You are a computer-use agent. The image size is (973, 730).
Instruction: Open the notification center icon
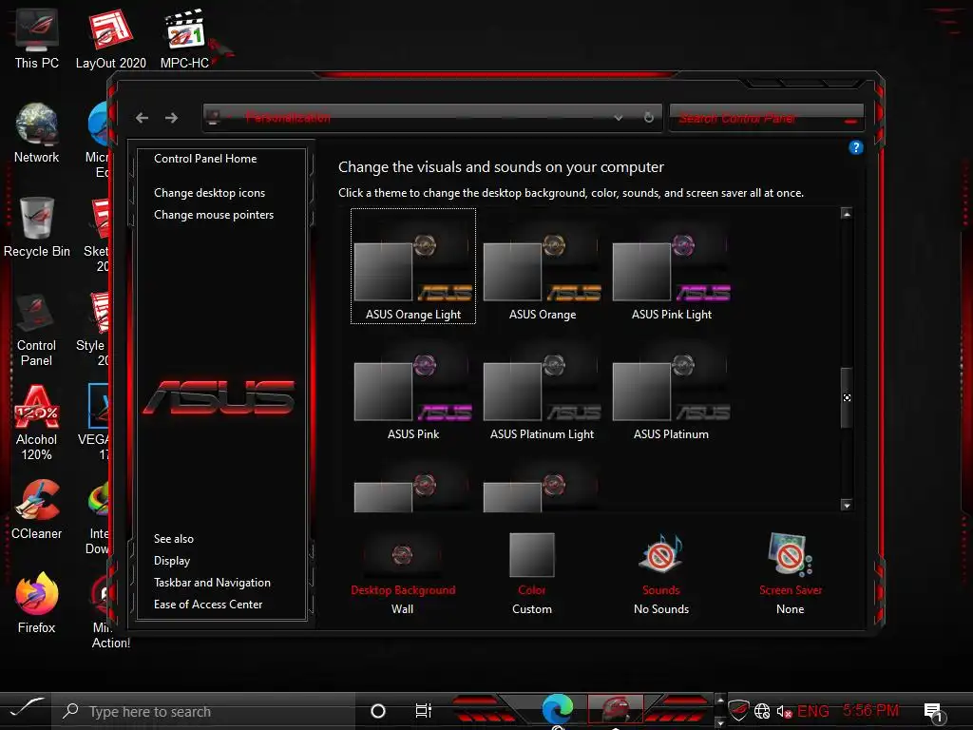point(933,712)
